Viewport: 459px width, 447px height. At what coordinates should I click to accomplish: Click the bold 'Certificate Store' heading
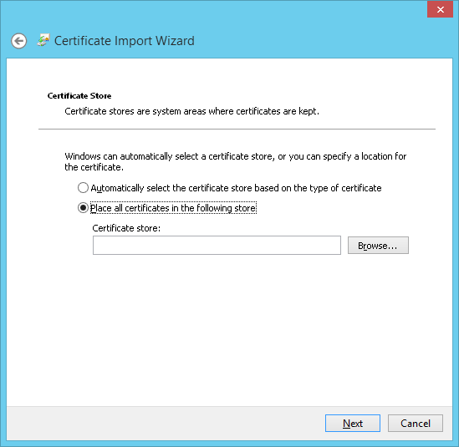point(79,96)
